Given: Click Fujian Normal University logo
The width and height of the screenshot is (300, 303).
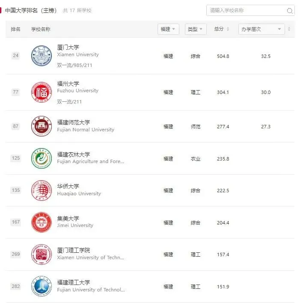Looking at the screenshot, I should pos(41,126).
